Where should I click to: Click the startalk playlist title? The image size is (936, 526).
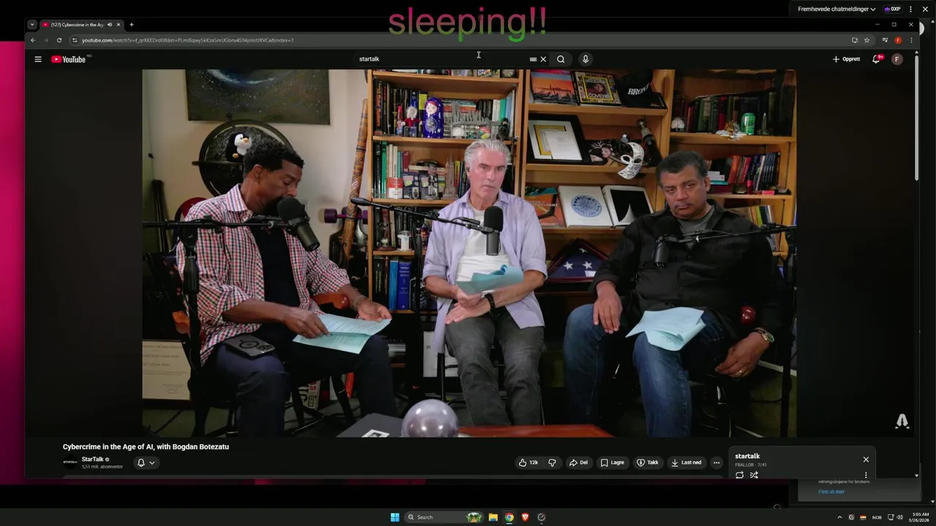(x=747, y=456)
